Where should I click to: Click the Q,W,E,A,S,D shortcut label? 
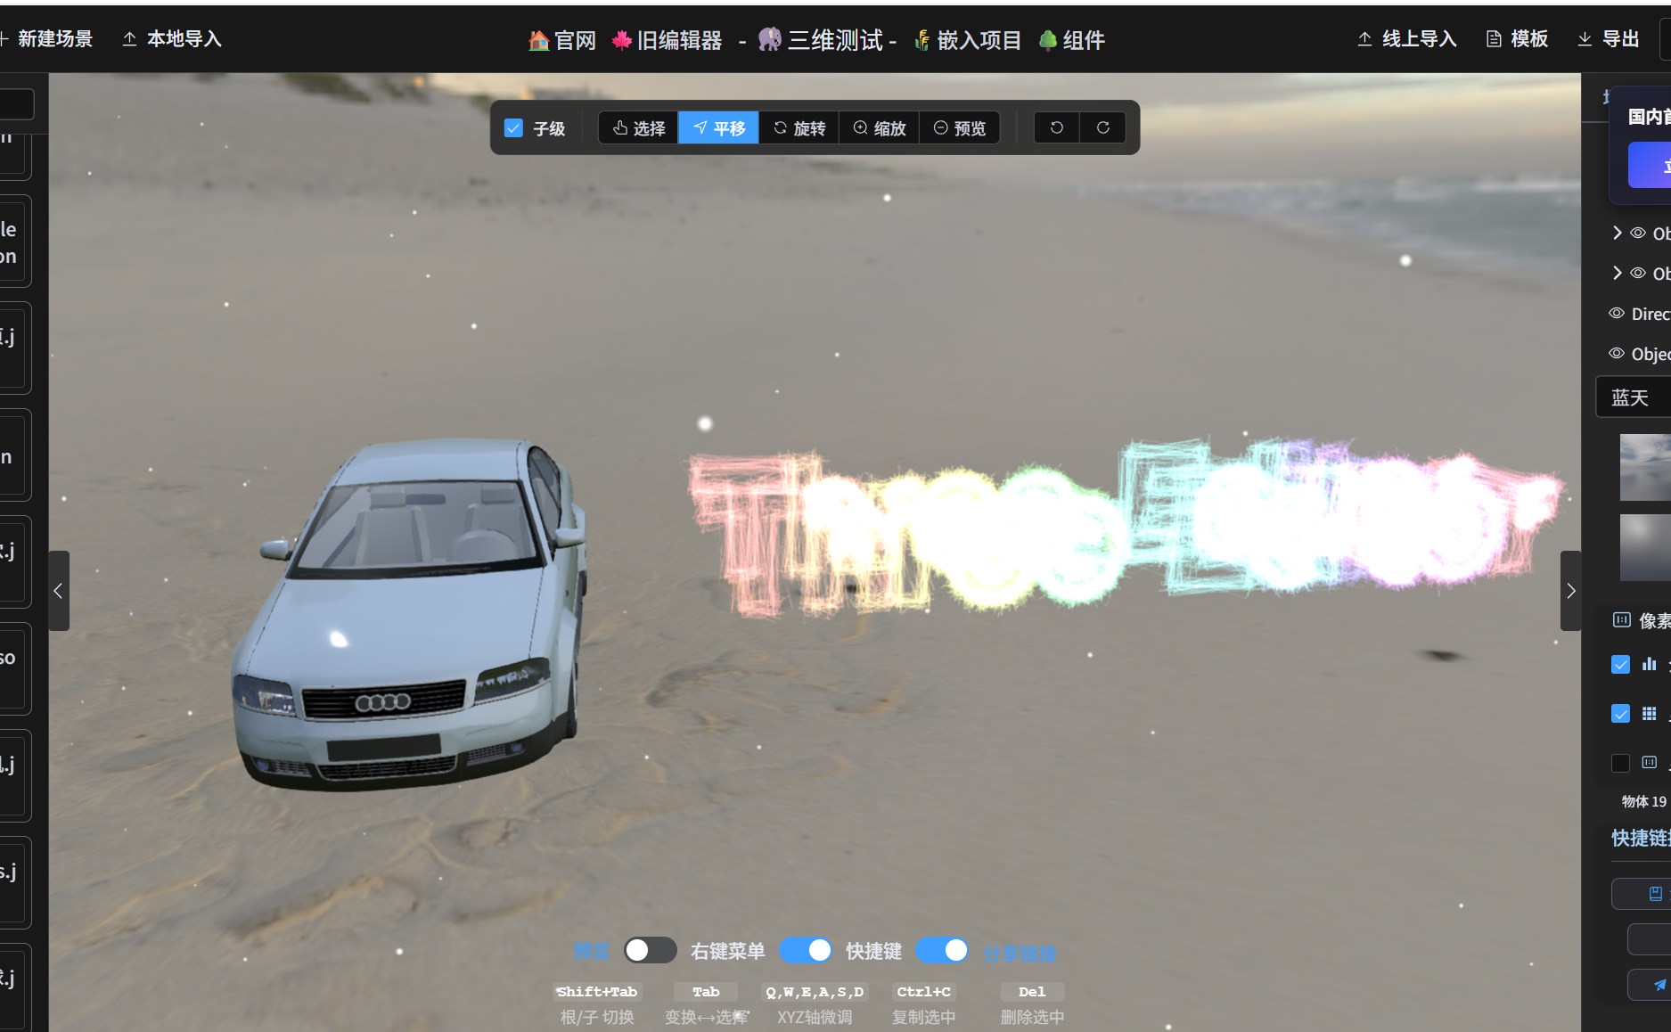tap(815, 992)
